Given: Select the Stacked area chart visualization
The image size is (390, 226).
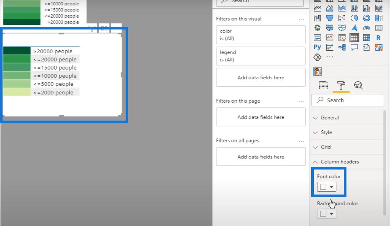Looking at the screenshot, I should tap(342, 8).
